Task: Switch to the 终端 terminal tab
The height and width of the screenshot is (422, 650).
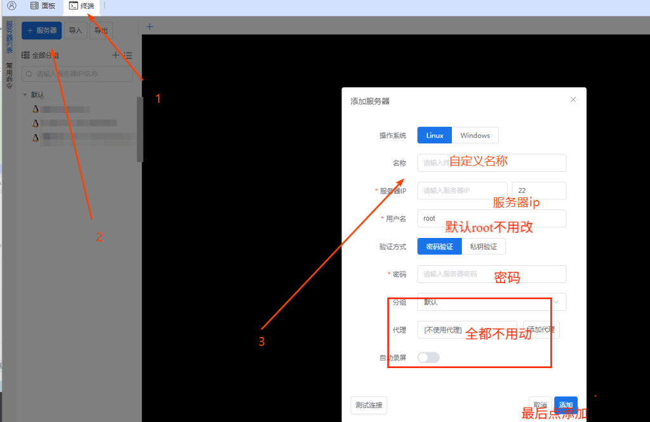Action: tap(81, 6)
